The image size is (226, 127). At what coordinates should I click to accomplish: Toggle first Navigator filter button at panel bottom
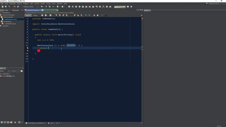pos(1,122)
